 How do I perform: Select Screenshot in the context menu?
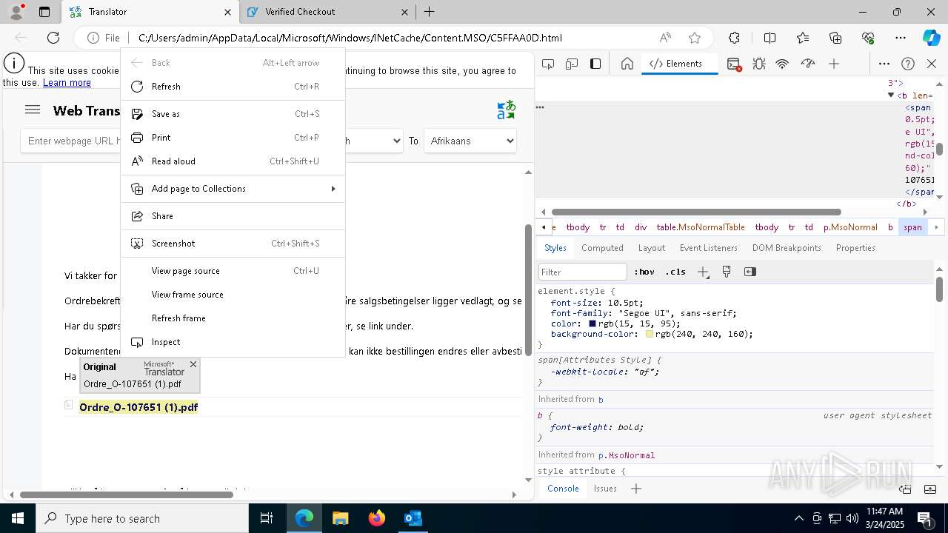click(233, 244)
